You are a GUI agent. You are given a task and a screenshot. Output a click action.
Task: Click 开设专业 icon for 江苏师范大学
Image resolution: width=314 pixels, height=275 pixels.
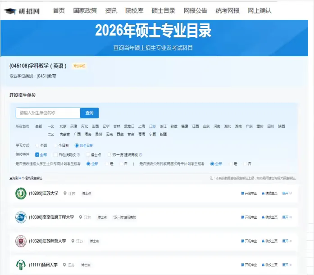[x=242, y=241]
